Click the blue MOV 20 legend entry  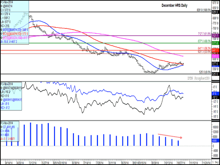pos(15,30)
